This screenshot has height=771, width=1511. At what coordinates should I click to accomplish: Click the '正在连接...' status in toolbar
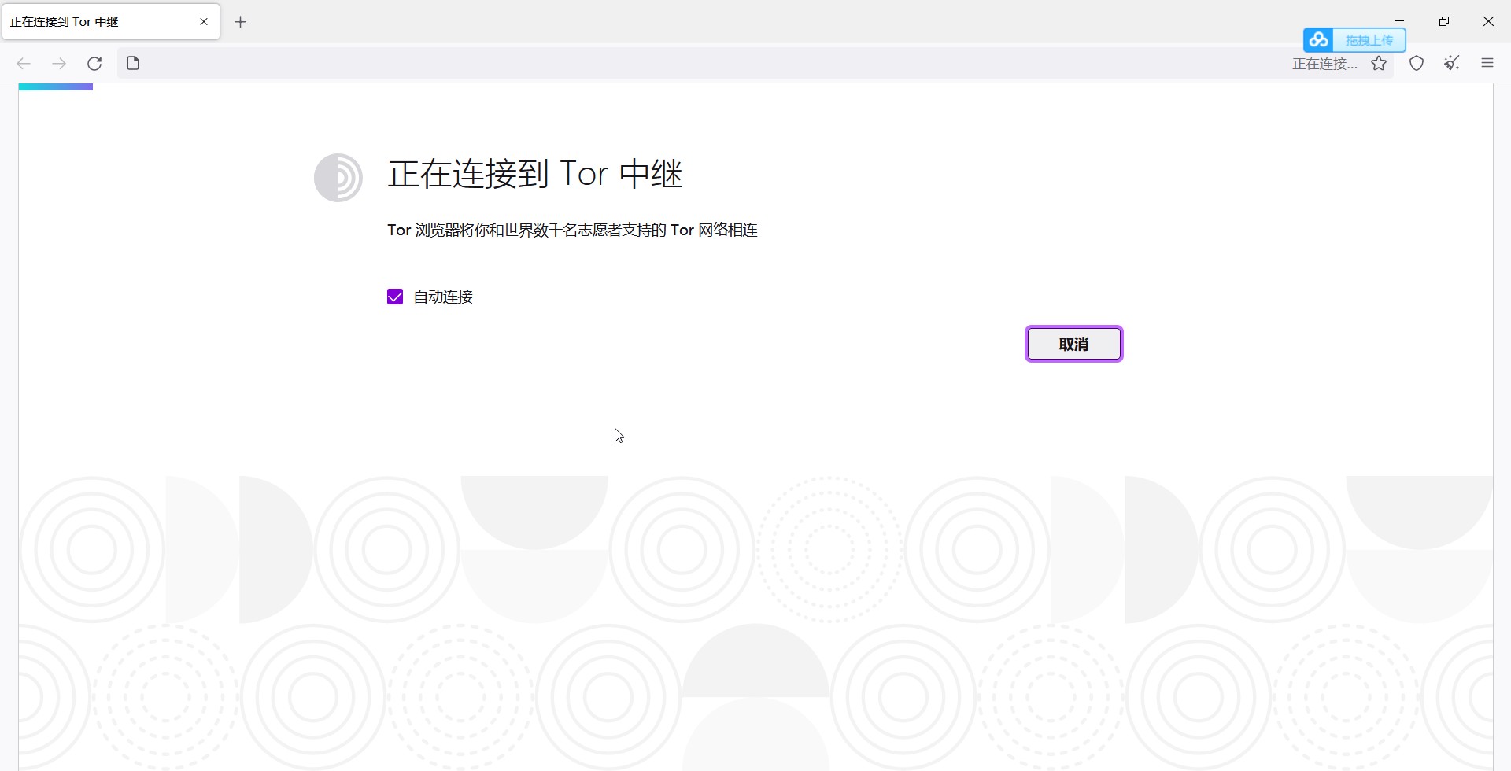[x=1324, y=64]
